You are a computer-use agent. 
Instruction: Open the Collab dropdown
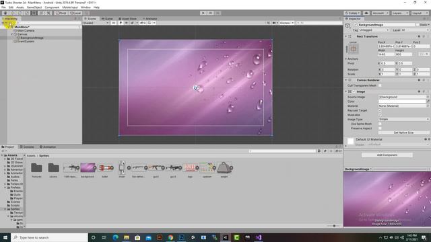tap(352, 13)
